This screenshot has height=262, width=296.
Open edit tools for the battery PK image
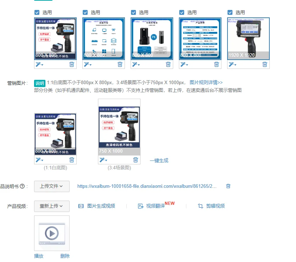(x=136, y=65)
